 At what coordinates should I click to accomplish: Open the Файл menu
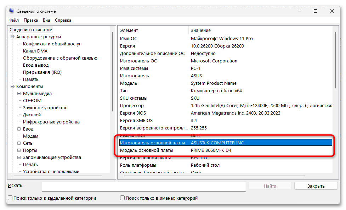[x=13, y=20]
